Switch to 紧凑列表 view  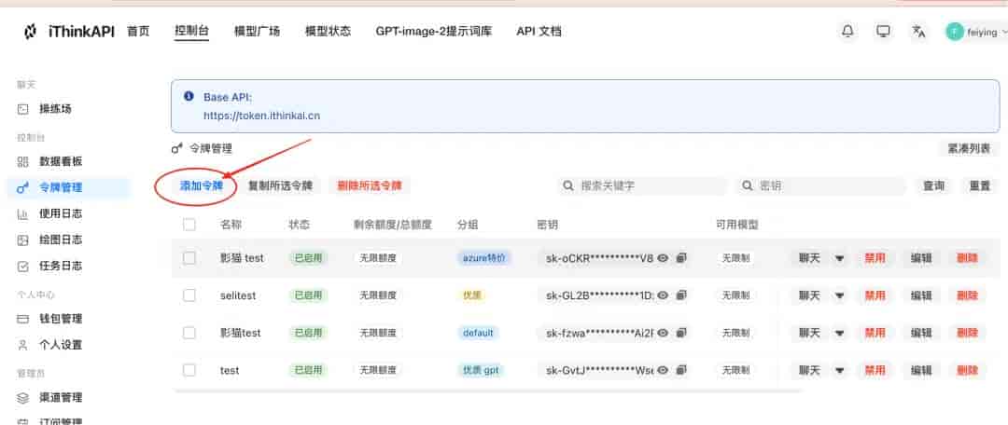tap(969, 148)
